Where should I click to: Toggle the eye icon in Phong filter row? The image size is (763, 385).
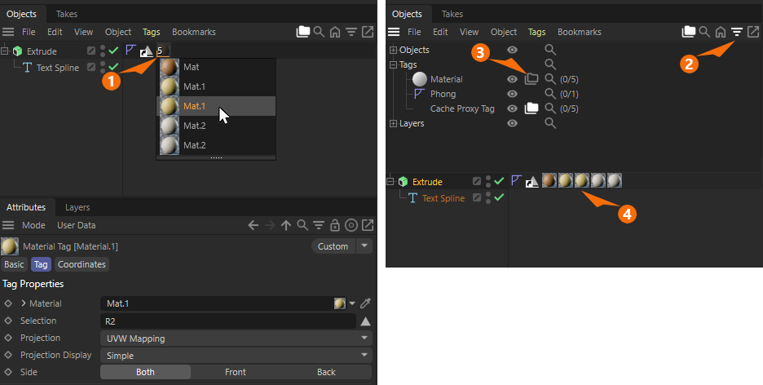click(513, 94)
